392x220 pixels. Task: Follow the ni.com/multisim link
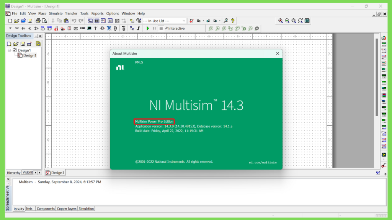click(263, 162)
